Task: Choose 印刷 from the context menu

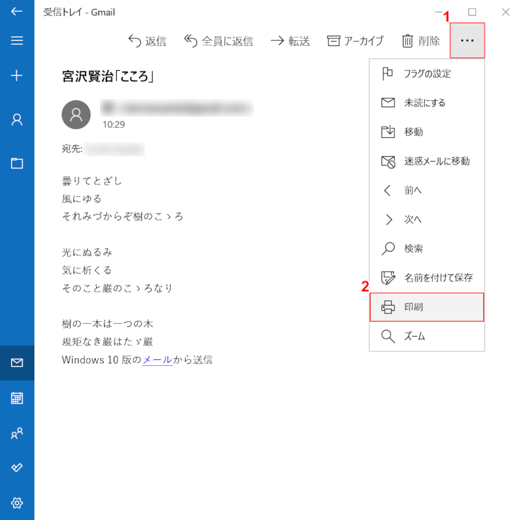Action: pos(426,307)
